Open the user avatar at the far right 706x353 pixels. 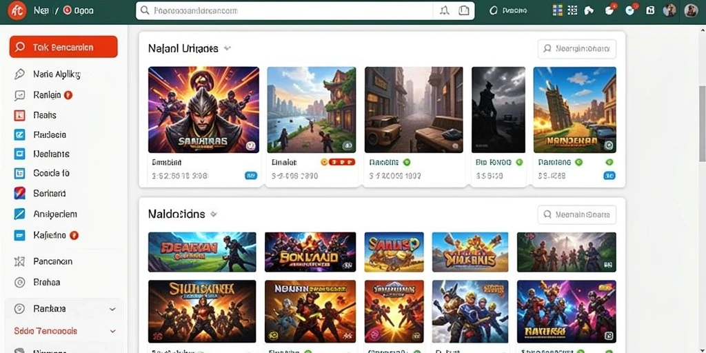pos(691,10)
